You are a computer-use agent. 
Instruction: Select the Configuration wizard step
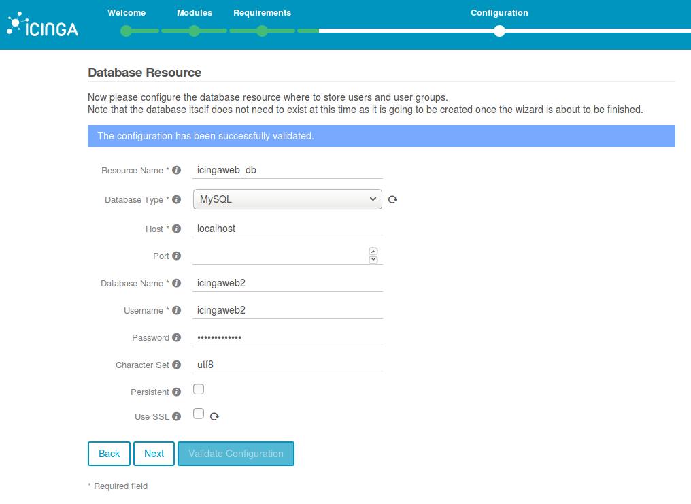point(499,13)
